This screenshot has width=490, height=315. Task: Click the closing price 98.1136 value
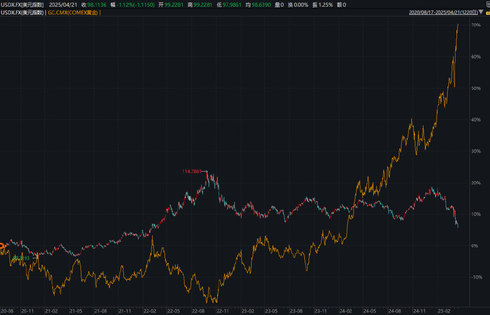tap(97, 5)
